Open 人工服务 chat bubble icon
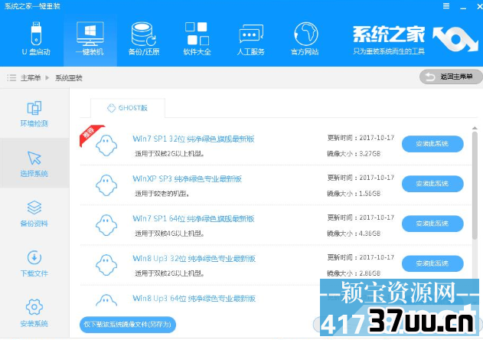This screenshot has height=340, width=483. click(x=251, y=34)
